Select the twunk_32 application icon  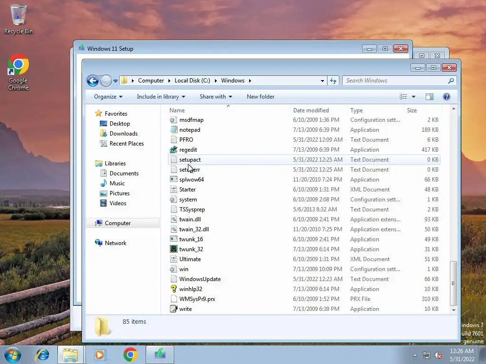(x=174, y=249)
